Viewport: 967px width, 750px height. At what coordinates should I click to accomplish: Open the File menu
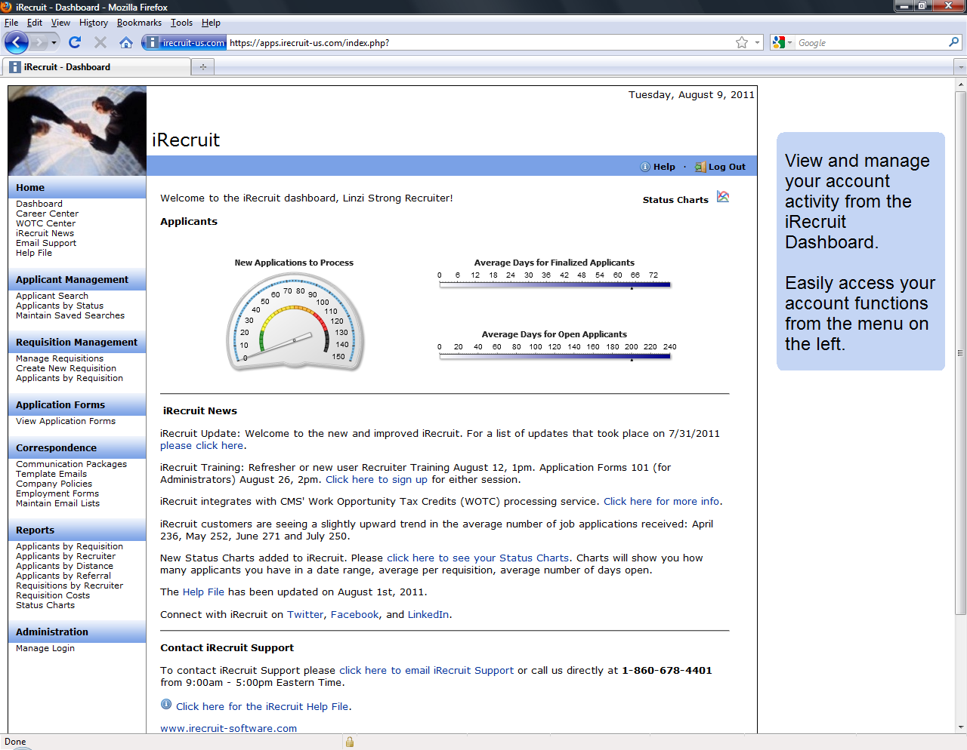point(11,23)
